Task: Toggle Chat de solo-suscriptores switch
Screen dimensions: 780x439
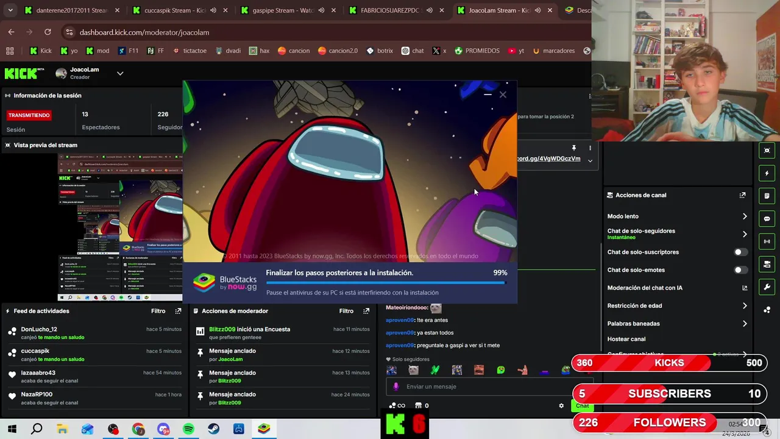Action: pyautogui.click(x=740, y=252)
